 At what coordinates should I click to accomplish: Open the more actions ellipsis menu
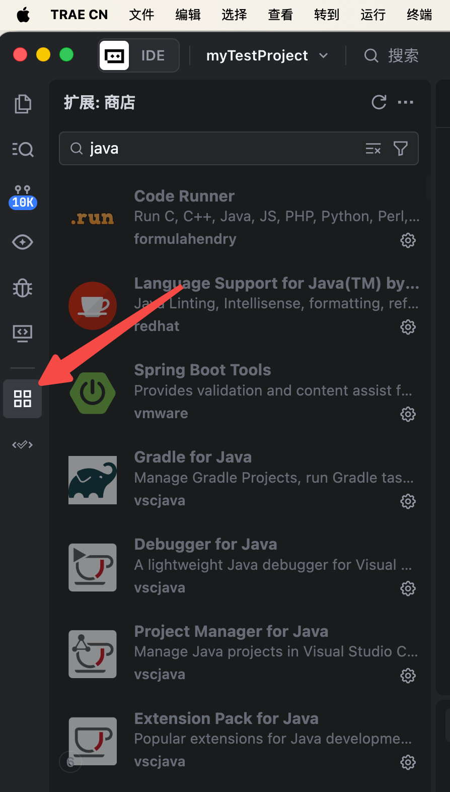[x=405, y=102]
